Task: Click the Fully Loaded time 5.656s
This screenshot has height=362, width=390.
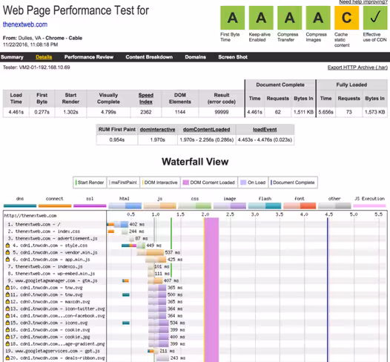Action: point(325,112)
